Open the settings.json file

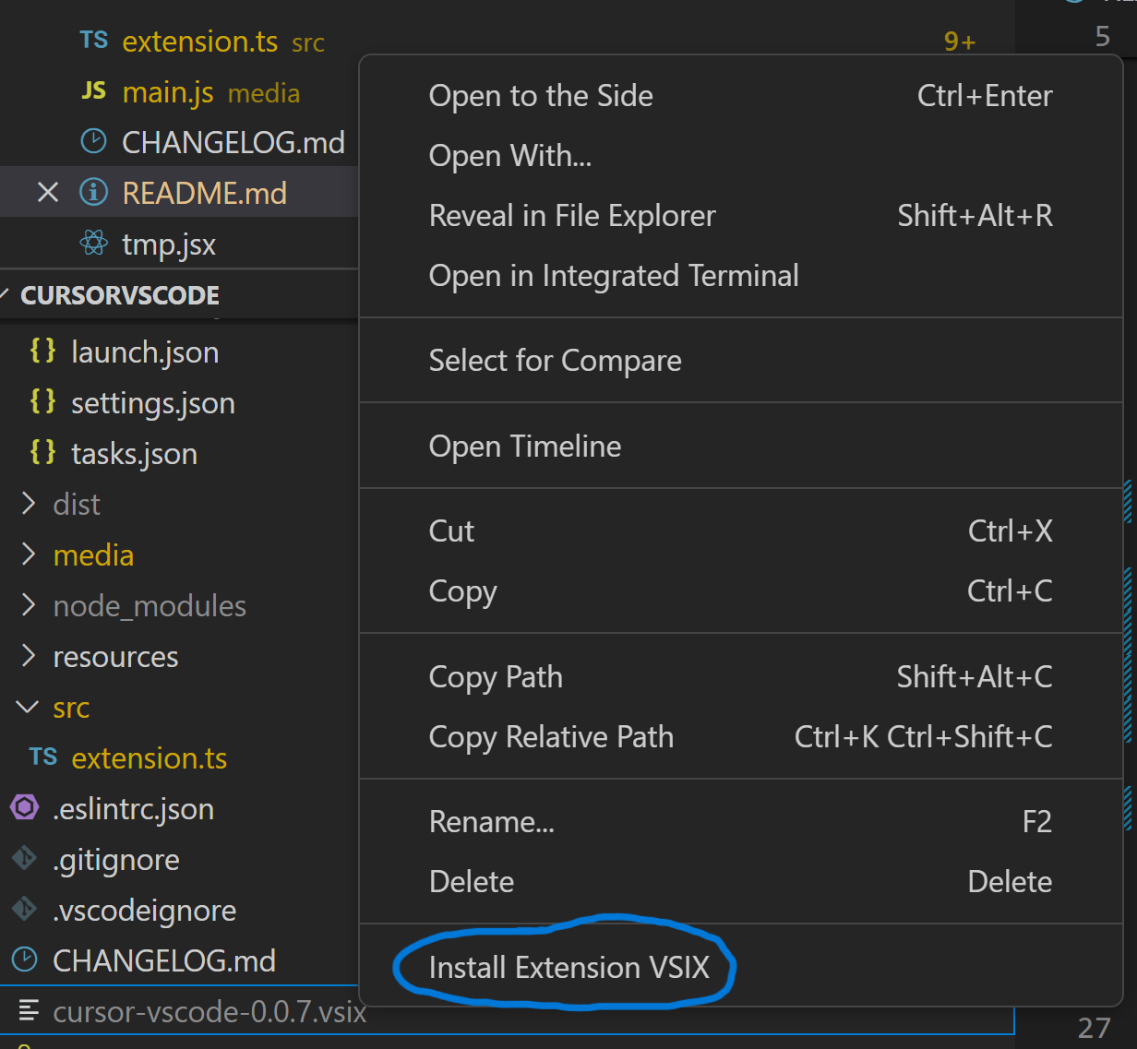tap(153, 403)
